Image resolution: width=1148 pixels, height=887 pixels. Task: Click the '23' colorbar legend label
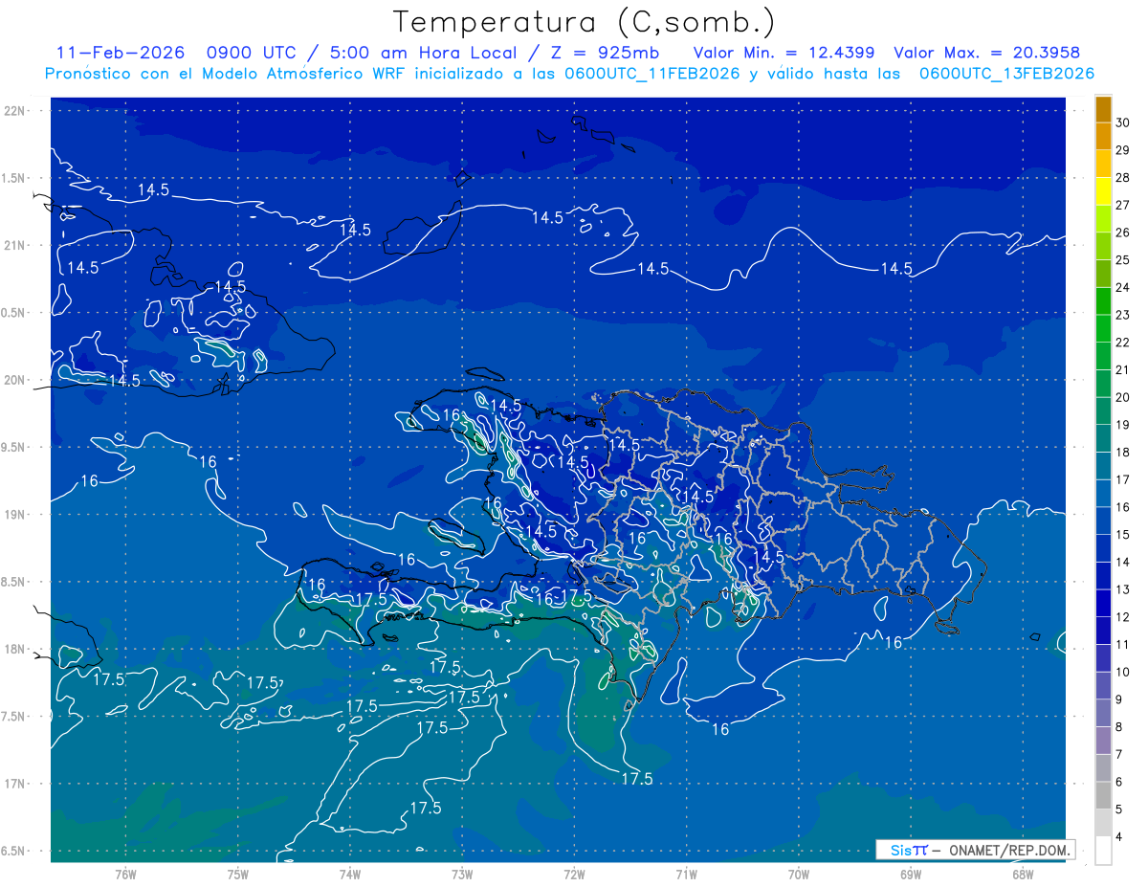pos(1123,315)
